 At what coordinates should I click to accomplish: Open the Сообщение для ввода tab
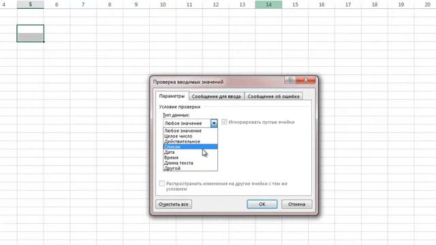[x=217, y=97]
